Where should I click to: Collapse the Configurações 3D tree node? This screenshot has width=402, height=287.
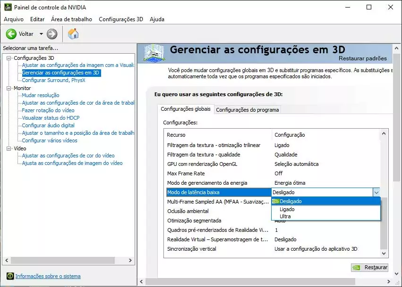pyautogui.click(x=9, y=58)
